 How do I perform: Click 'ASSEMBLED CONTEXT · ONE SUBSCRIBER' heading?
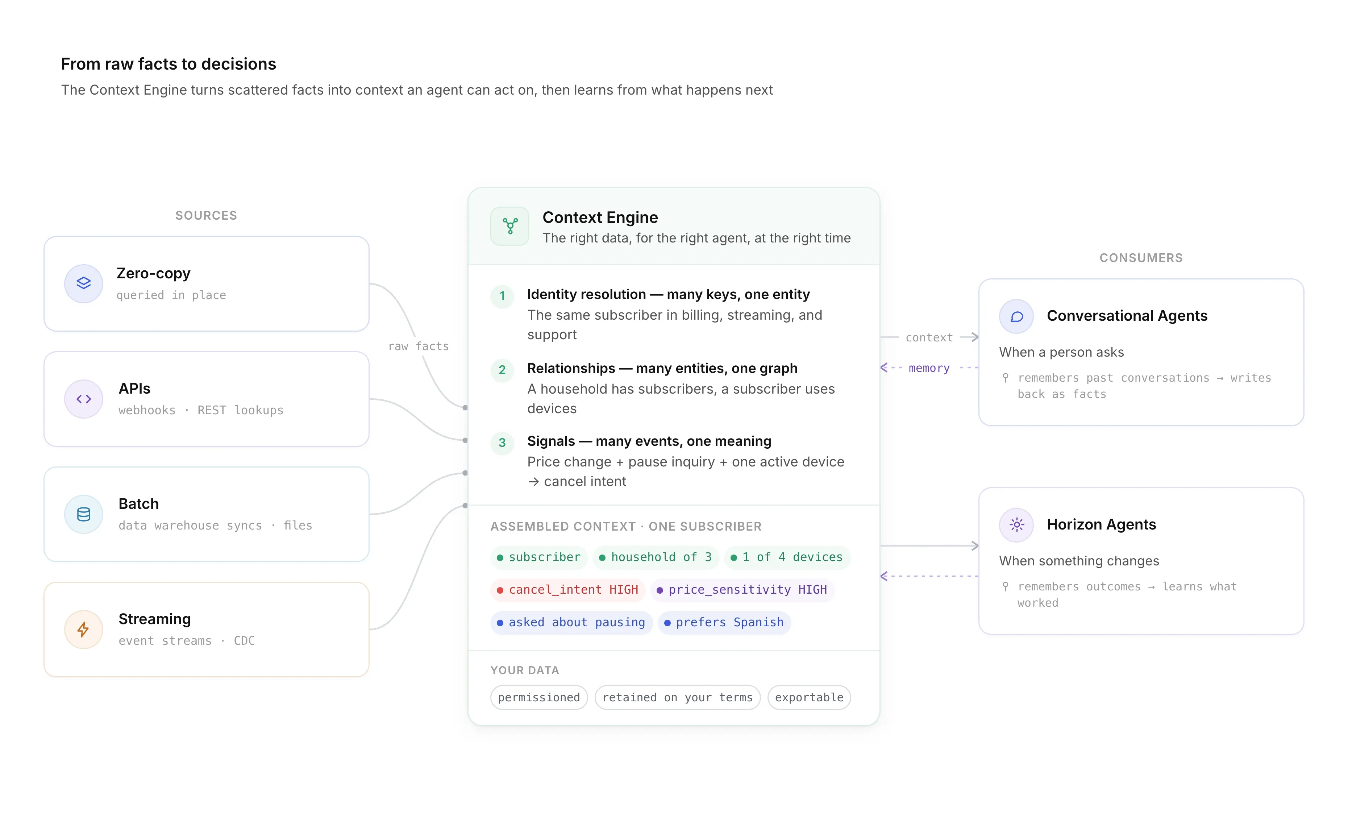626,527
